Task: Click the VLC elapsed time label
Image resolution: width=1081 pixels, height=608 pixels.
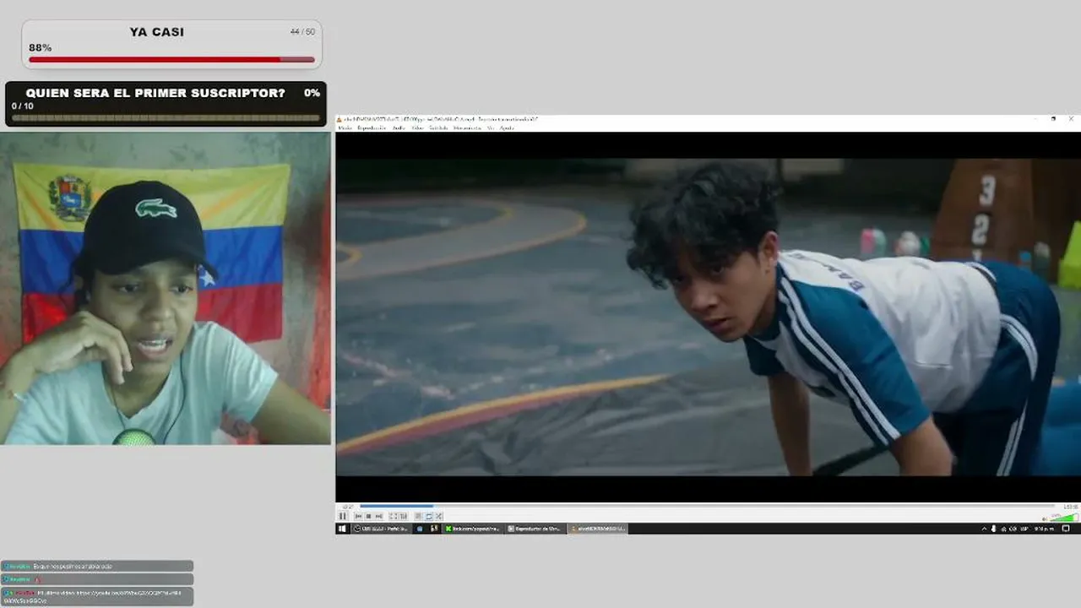Action: pos(346,507)
